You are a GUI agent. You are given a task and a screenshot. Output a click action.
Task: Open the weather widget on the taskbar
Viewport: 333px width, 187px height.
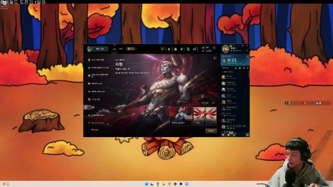pos(6,184)
